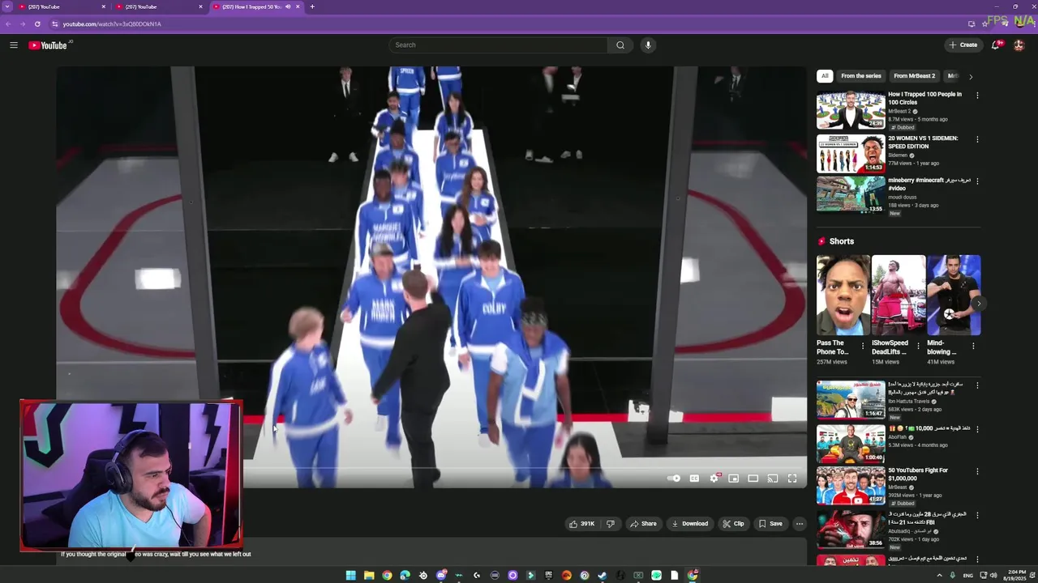Image resolution: width=1038 pixels, height=583 pixels.
Task: Like the video with 391K likes
Action: pos(583,524)
